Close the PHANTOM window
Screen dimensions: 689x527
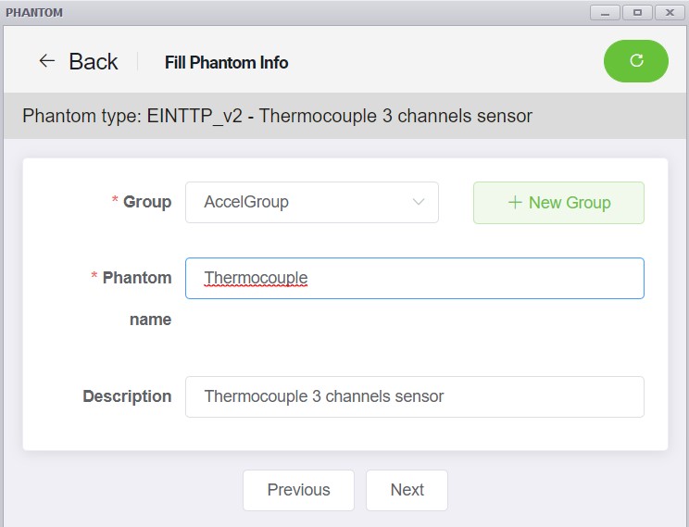pos(670,13)
